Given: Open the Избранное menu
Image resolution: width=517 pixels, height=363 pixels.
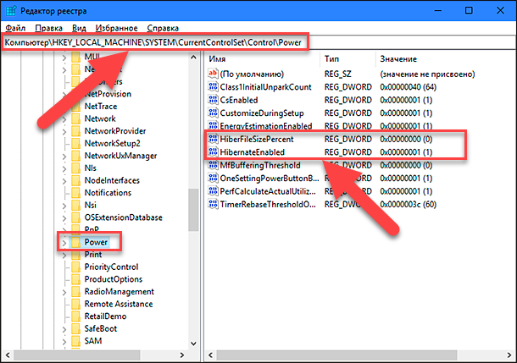Looking at the screenshot, I should (x=116, y=28).
